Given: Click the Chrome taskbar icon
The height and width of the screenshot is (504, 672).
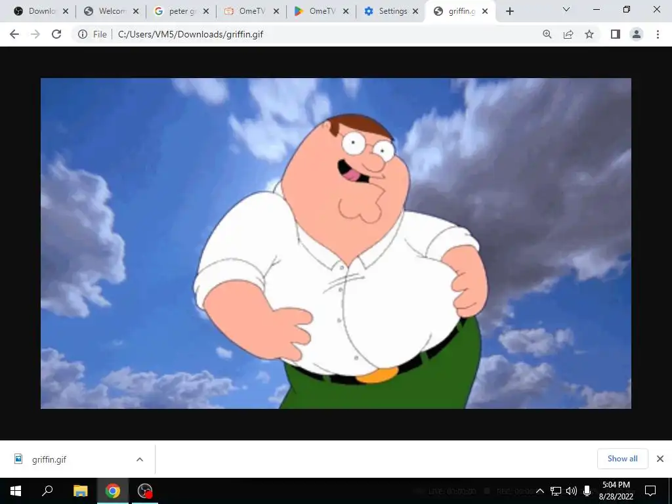Looking at the screenshot, I should coord(113,491).
